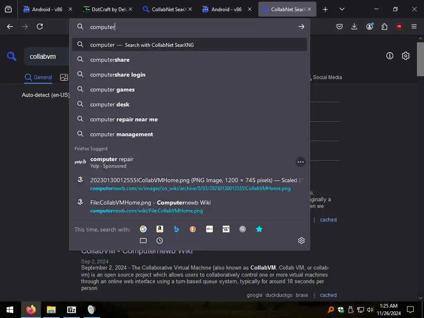Image resolution: width=424 pixels, height=318 pixels.
Task: Close the active CollabNet SearXNG tab
Action: pos(309,9)
